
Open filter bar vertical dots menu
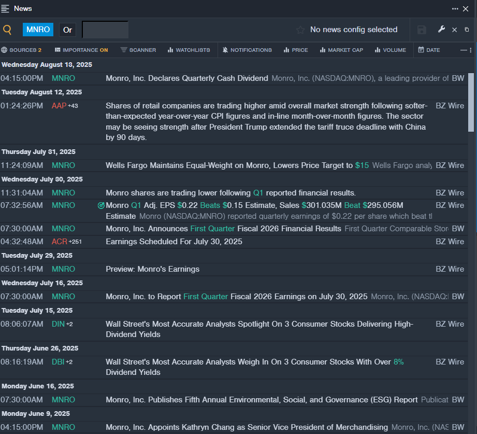(471, 50)
